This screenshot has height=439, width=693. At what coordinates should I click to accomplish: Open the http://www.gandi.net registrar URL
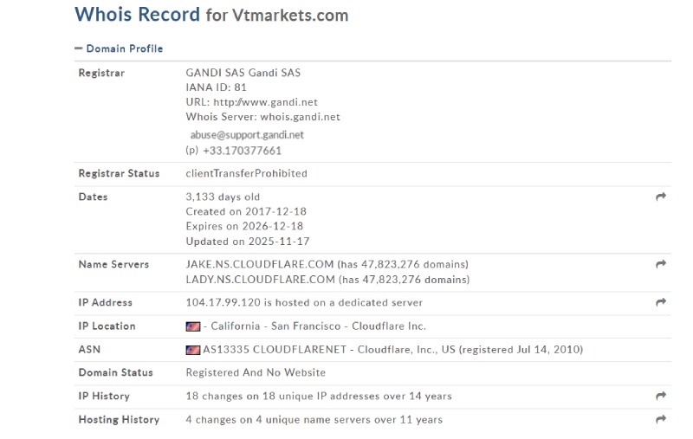point(265,102)
